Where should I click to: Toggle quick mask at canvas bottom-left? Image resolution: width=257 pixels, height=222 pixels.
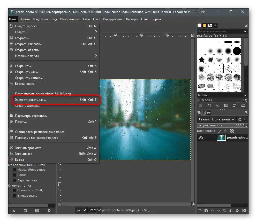[x=59, y=204]
